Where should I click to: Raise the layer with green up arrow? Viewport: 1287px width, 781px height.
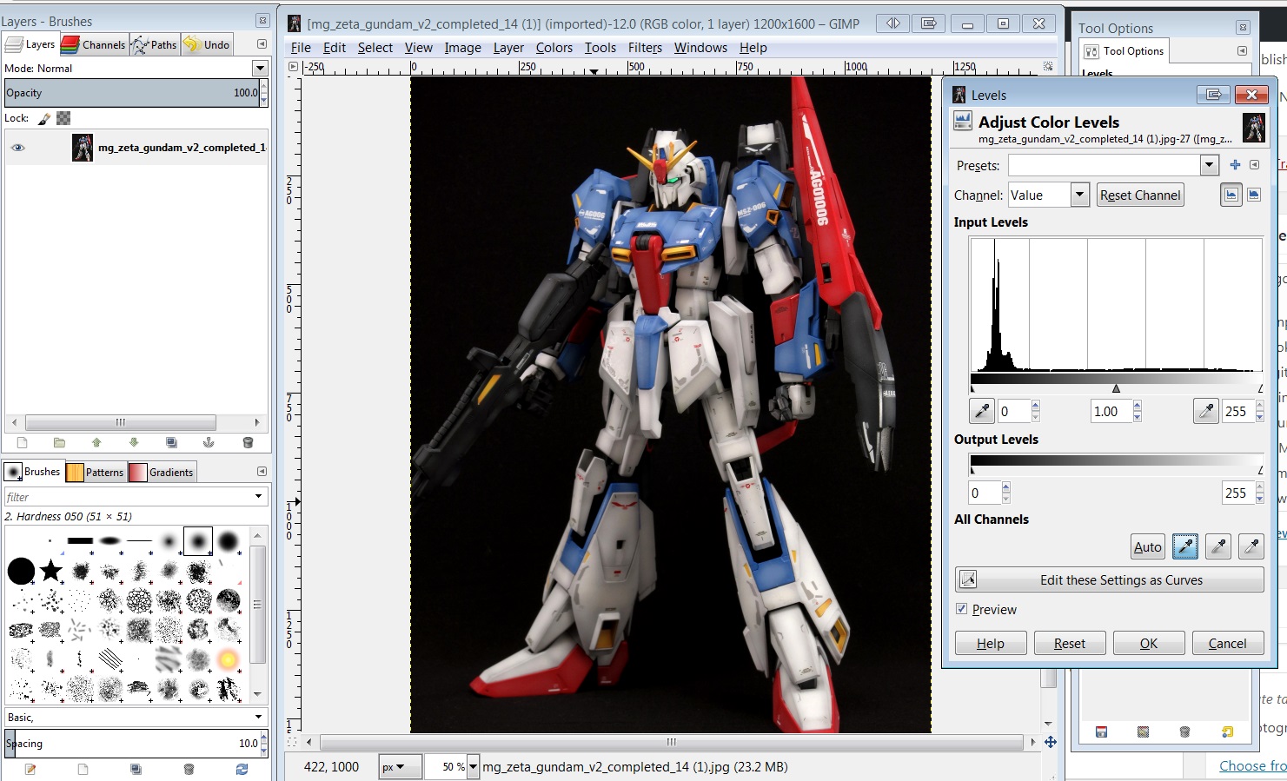[x=96, y=442]
